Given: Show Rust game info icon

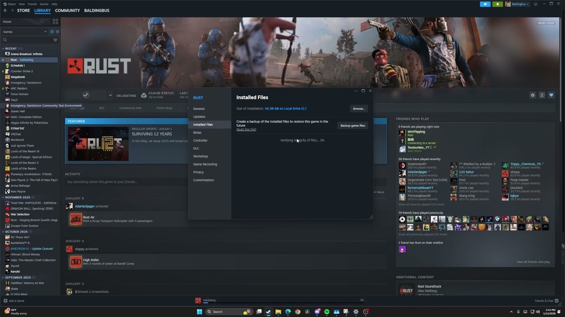Looking at the screenshot, I should (542, 95).
